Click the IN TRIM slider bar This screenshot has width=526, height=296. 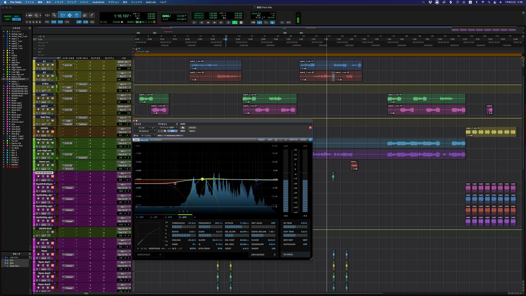coord(295,227)
